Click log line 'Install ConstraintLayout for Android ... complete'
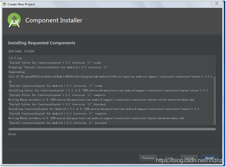The height and width of the screenshot is (167, 226). tap(58, 114)
